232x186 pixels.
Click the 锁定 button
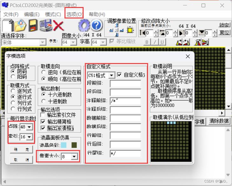tap(224, 25)
